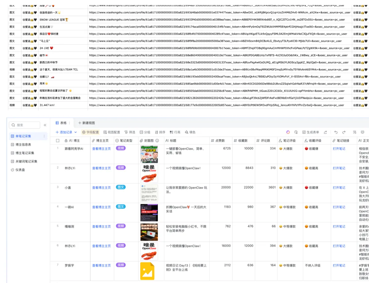Click 打开笔记 in row with 16000 likes
Viewport: 369px width, 283px height.
339,246
